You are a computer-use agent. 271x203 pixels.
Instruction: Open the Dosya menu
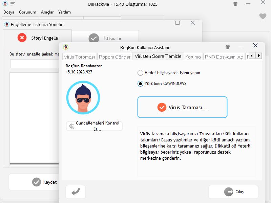[x=9, y=12]
